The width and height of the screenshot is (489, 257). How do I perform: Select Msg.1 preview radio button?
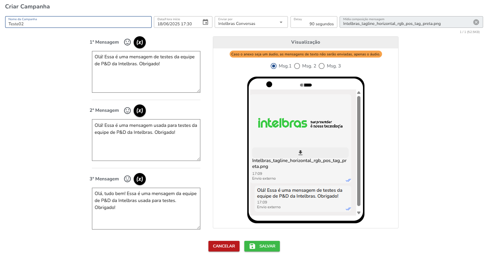(x=273, y=66)
